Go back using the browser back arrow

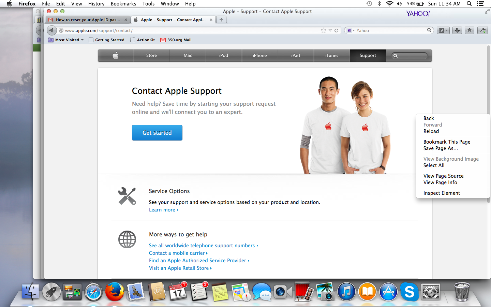(x=51, y=30)
